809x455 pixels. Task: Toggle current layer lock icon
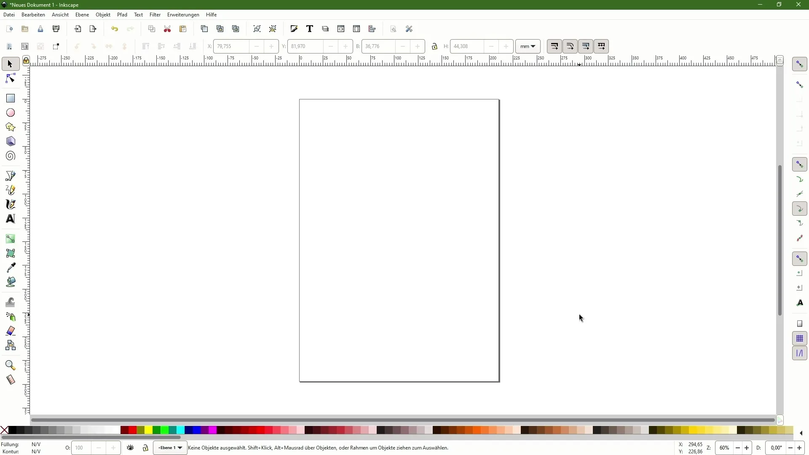point(145,448)
